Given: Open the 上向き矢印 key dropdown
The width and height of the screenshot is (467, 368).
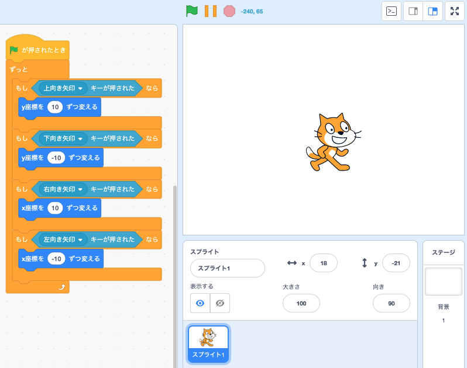Looking at the screenshot, I should pyautogui.click(x=63, y=88).
